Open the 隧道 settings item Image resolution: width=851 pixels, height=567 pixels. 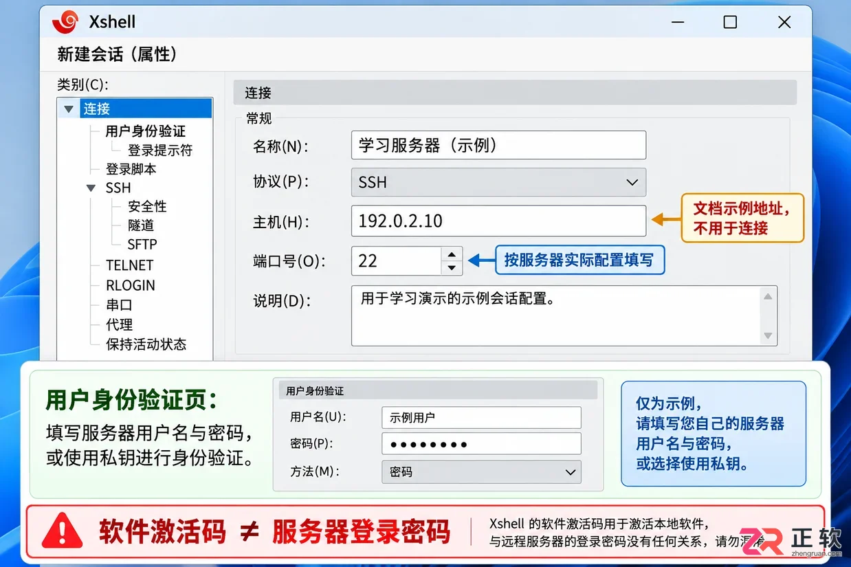(141, 225)
